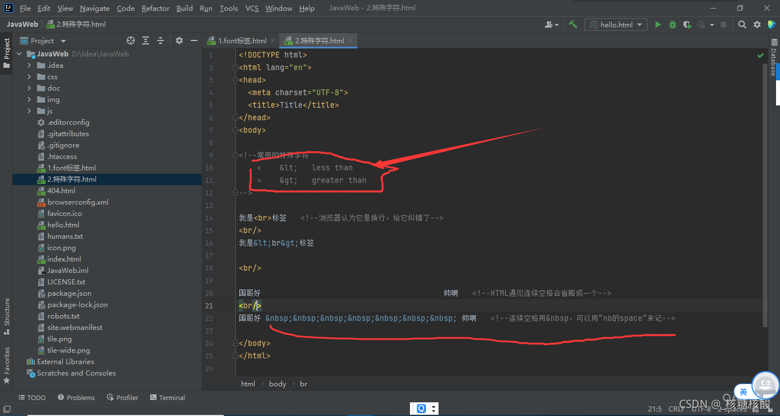
Task: Click JavaWeb breadcrumb in navigation bar
Action: (x=22, y=25)
